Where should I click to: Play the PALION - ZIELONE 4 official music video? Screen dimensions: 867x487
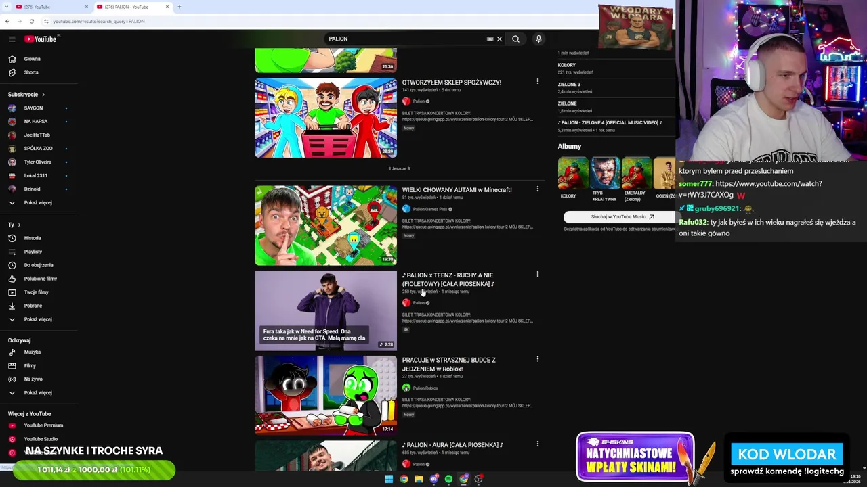610,123
